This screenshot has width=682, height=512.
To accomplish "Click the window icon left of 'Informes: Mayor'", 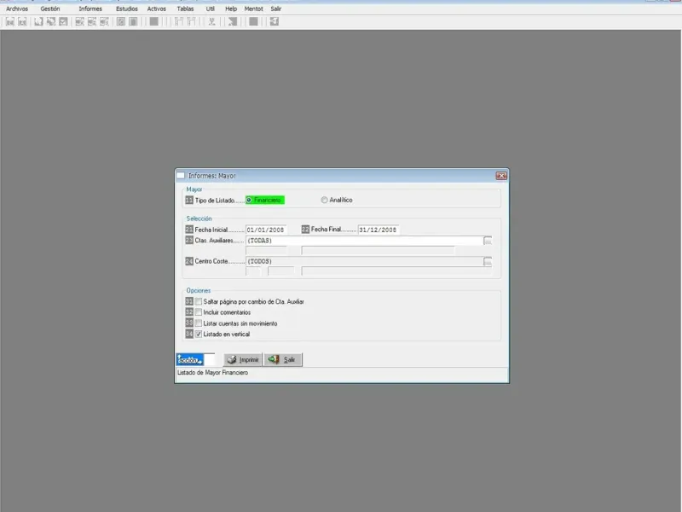I will point(181,176).
